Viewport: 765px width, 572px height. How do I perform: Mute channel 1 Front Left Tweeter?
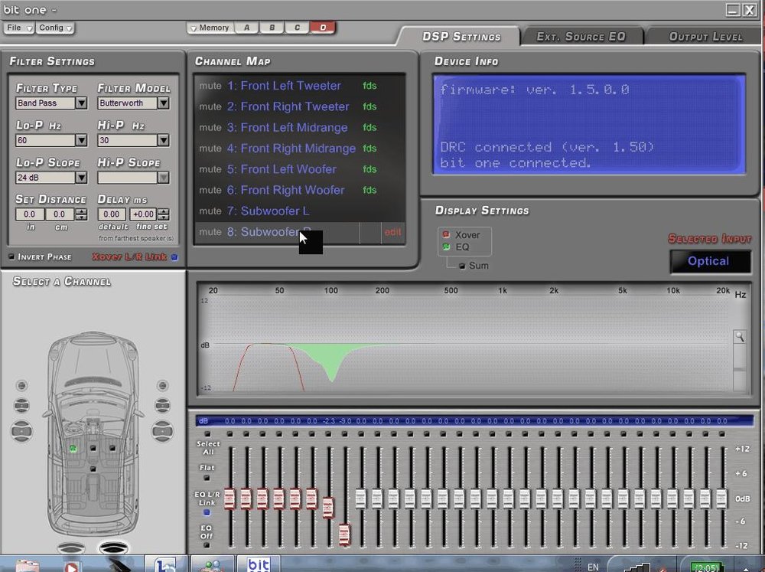pos(210,86)
